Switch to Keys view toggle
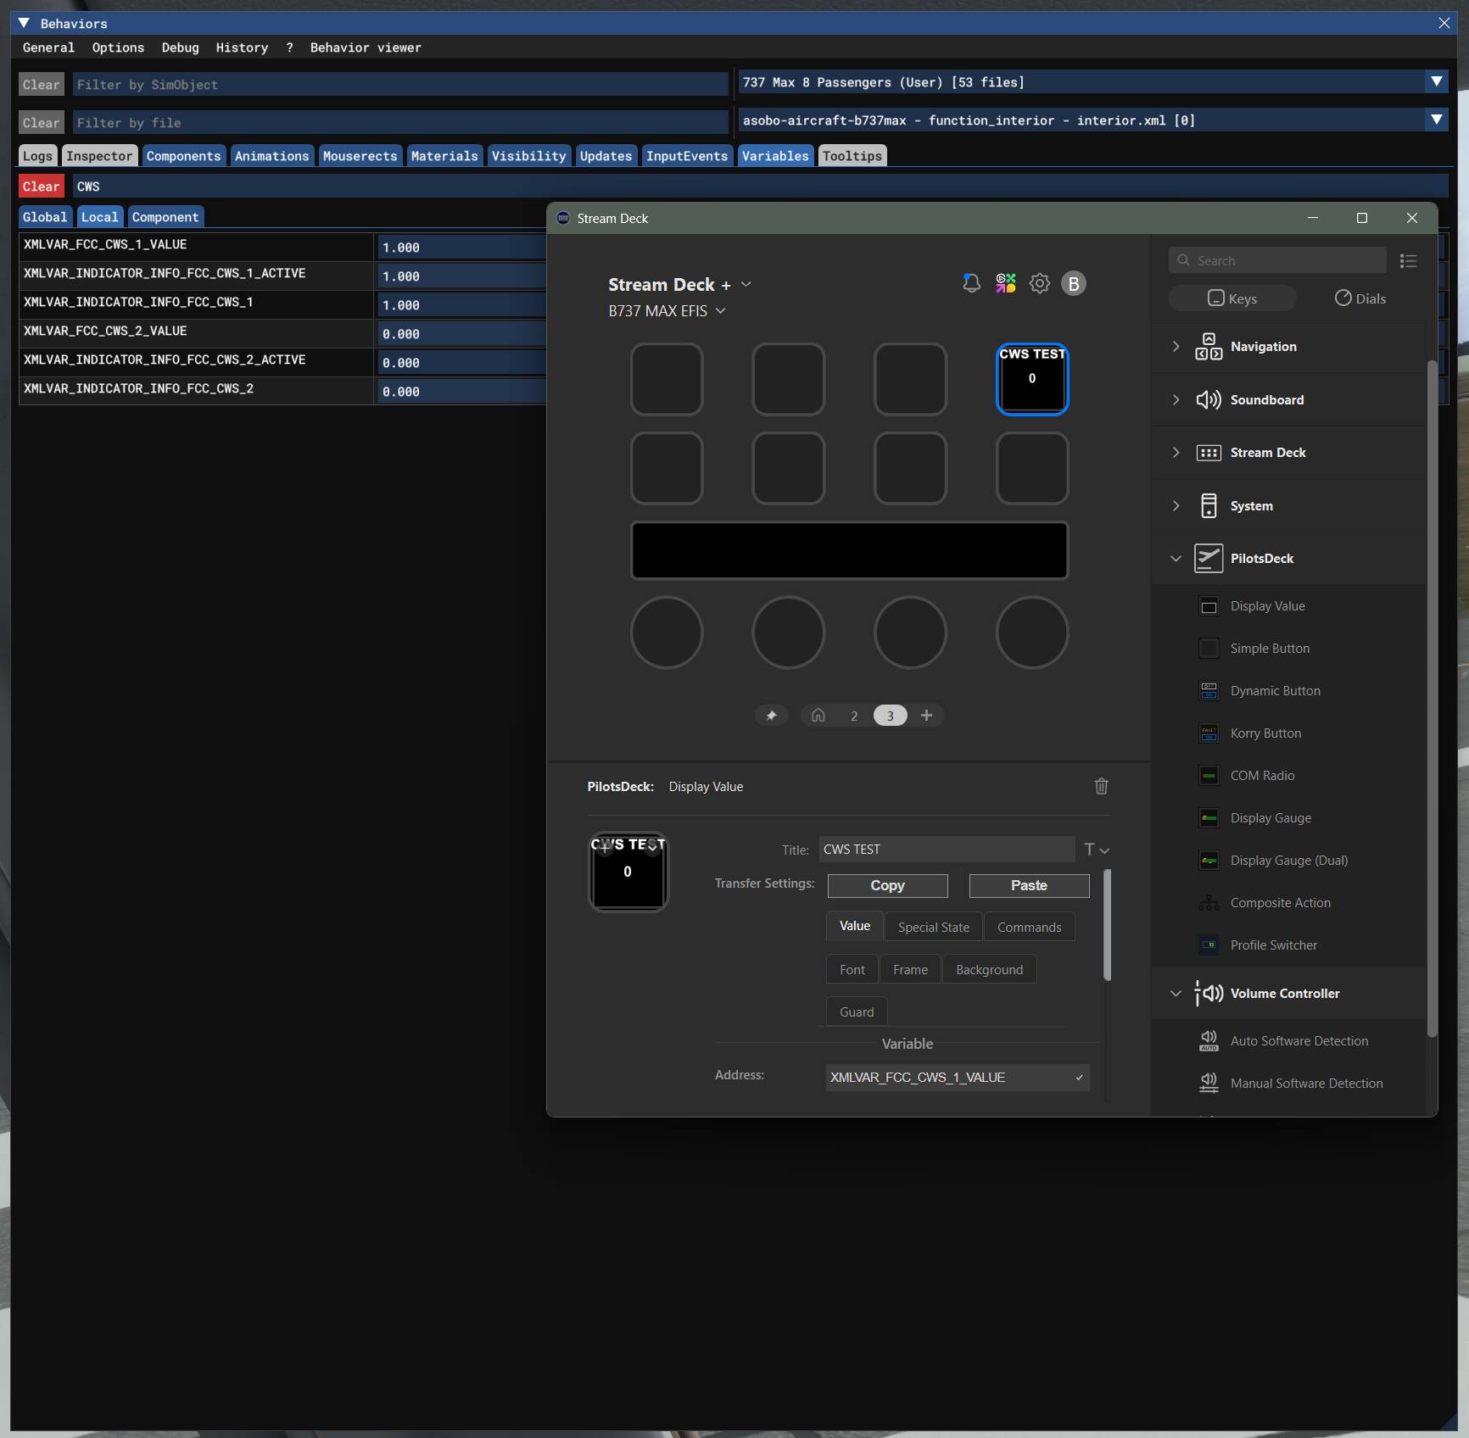This screenshot has height=1438, width=1469. 1232,298
